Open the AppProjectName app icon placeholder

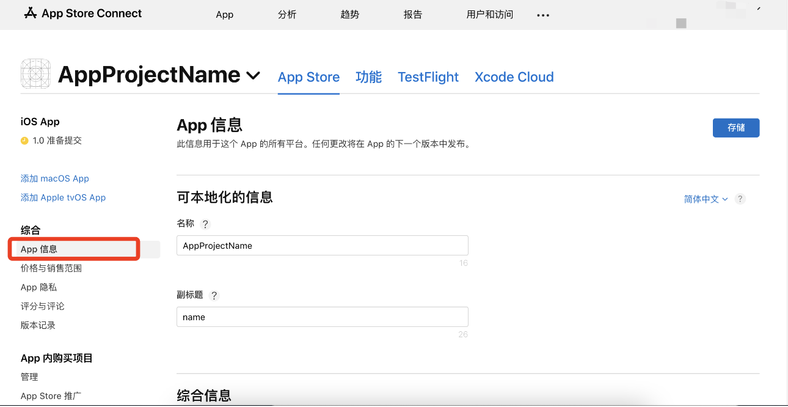point(36,75)
